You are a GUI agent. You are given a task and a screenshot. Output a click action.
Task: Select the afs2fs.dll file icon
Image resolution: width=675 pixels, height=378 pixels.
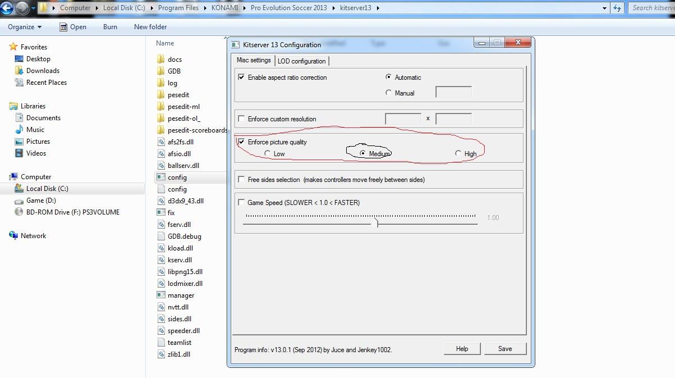(160, 142)
